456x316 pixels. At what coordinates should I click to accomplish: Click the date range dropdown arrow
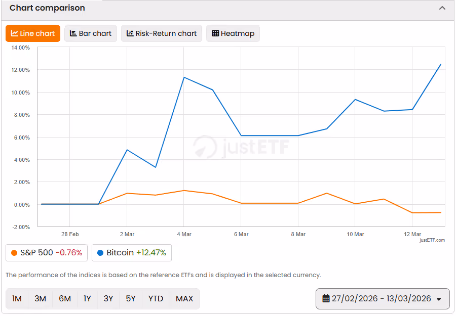[439, 299]
